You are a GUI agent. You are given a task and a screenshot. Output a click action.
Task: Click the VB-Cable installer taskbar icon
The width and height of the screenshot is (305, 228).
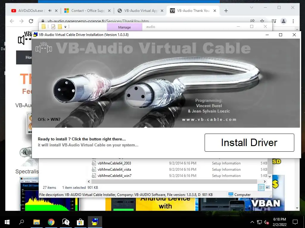point(95,222)
